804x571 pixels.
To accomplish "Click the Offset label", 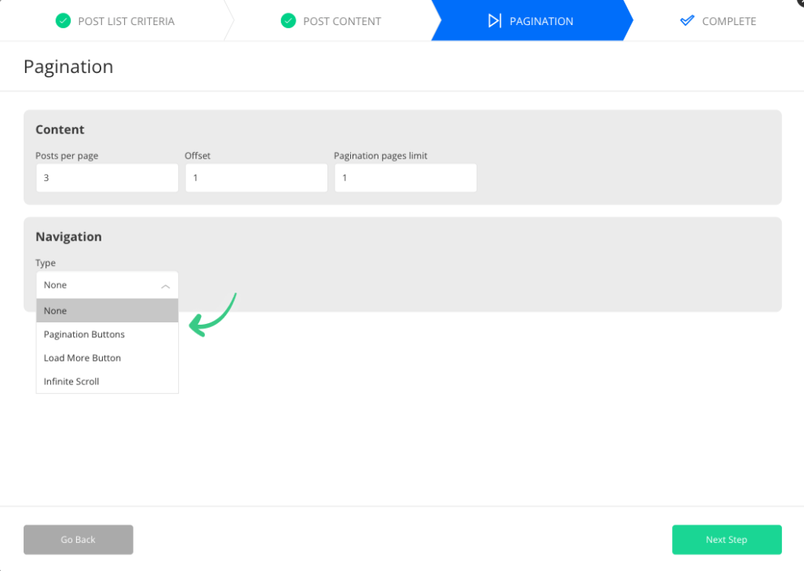I will [197, 155].
